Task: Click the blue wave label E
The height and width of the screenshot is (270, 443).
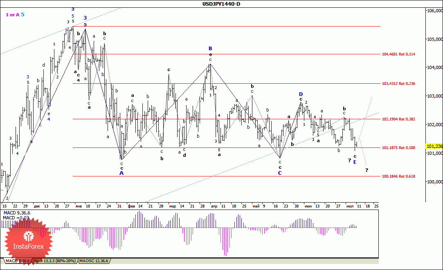Action: (355, 162)
